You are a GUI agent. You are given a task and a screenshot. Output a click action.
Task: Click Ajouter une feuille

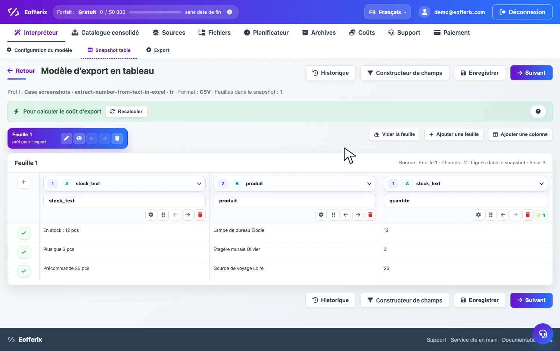click(x=454, y=134)
